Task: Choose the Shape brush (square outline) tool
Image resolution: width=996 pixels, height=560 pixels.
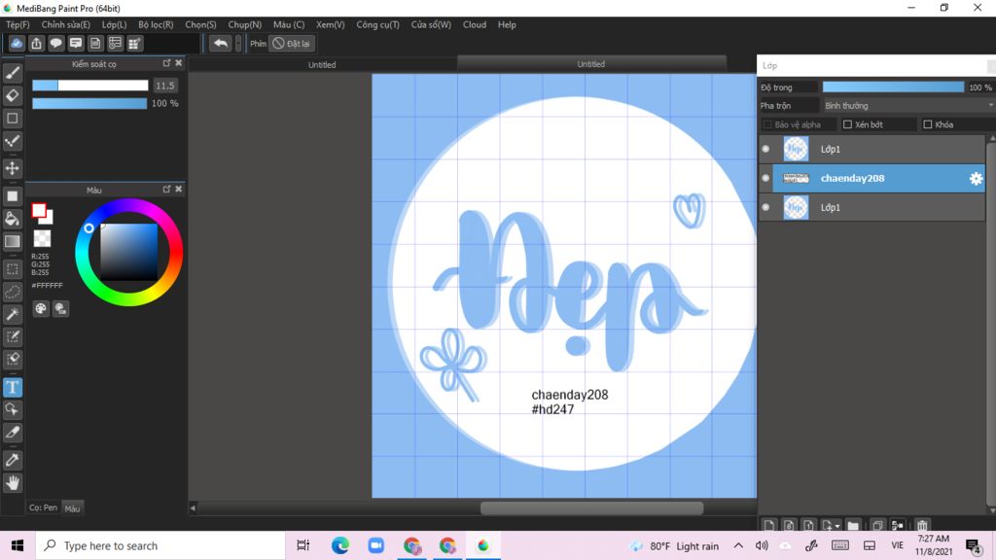Action: pos(12,118)
